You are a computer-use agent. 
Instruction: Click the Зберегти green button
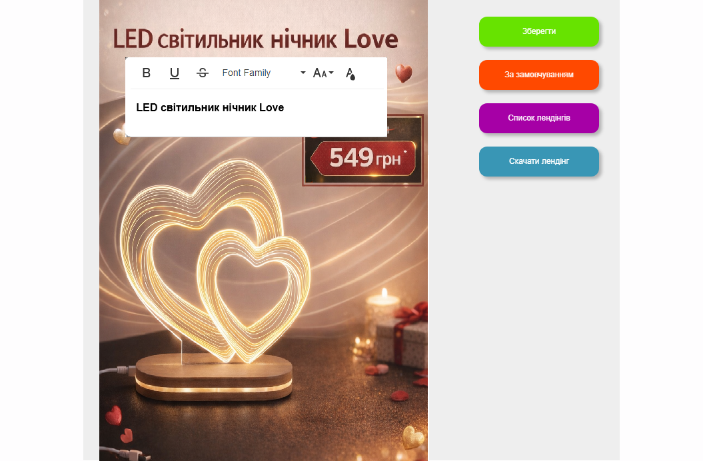pyautogui.click(x=539, y=31)
